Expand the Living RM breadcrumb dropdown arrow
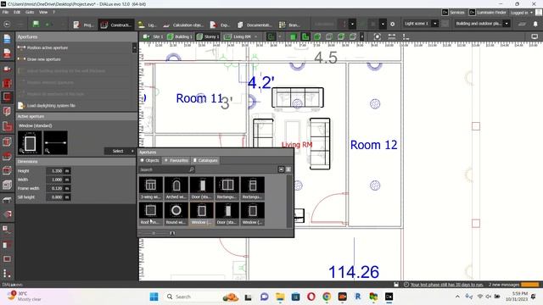 click(256, 36)
